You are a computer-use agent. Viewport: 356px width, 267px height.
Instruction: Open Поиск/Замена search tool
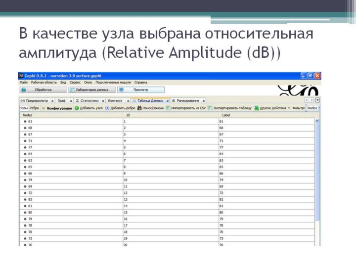[x=140, y=108]
